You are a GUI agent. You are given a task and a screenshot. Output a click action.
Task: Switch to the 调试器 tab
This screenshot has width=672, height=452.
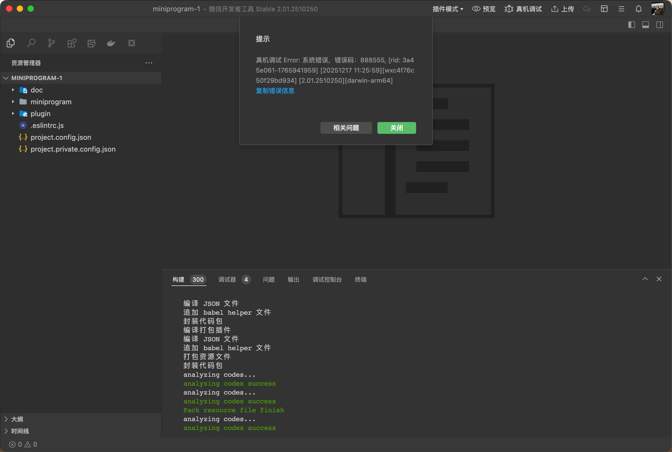[227, 279]
